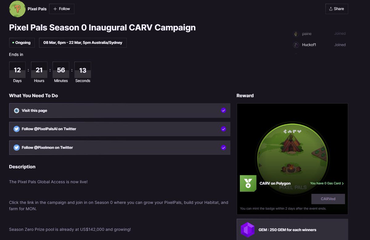Open the Visit this page task

tap(120, 110)
